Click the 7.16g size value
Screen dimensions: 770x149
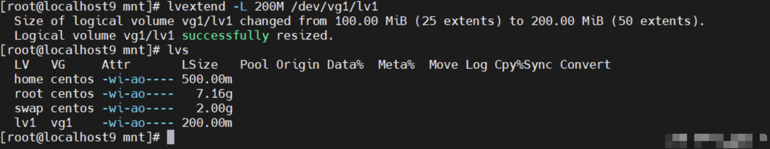click(214, 94)
